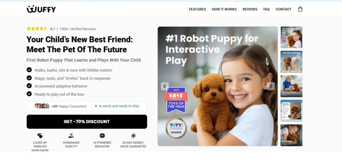This screenshot has height=159, width=342.
Task: Click the money-back guarantee coin icon
Action: [x=134, y=136]
